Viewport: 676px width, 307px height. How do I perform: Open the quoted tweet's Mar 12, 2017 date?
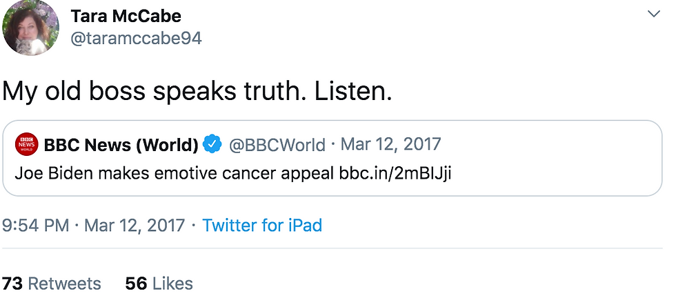click(390, 144)
